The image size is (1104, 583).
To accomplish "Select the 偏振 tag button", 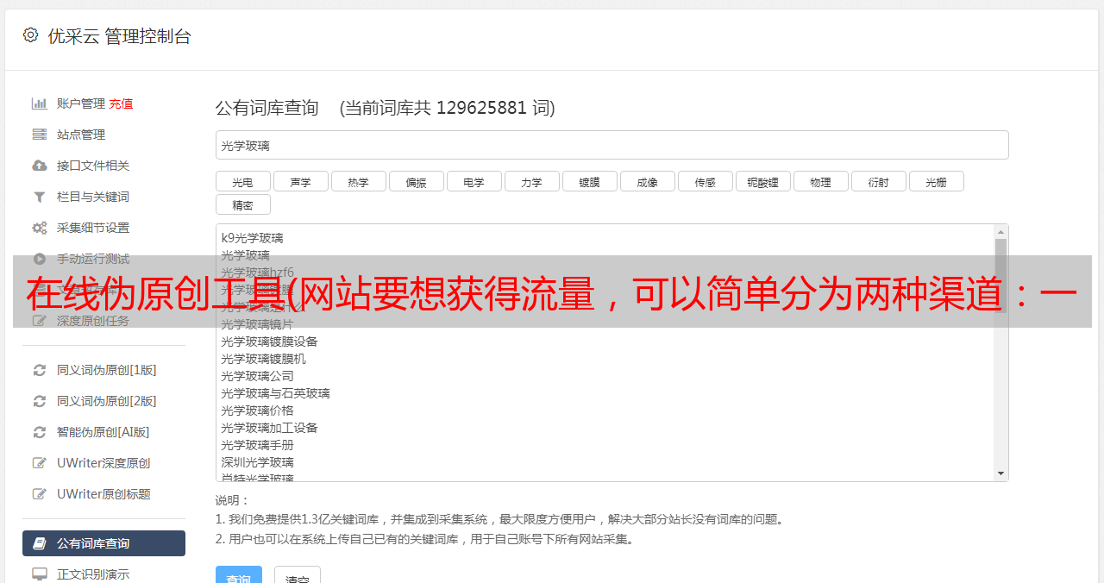I will click(417, 181).
